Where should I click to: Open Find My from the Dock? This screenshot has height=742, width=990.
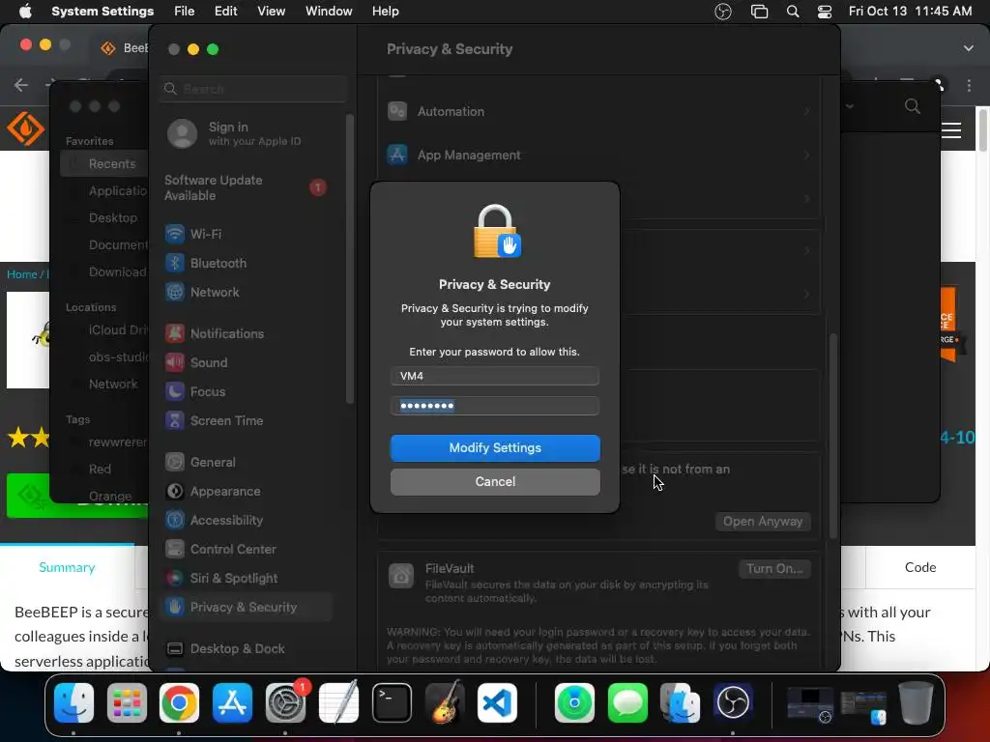point(574,702)
